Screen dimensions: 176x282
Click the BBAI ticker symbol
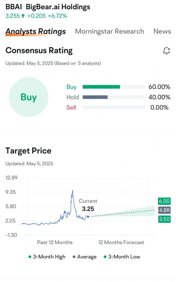coord(14,7)
